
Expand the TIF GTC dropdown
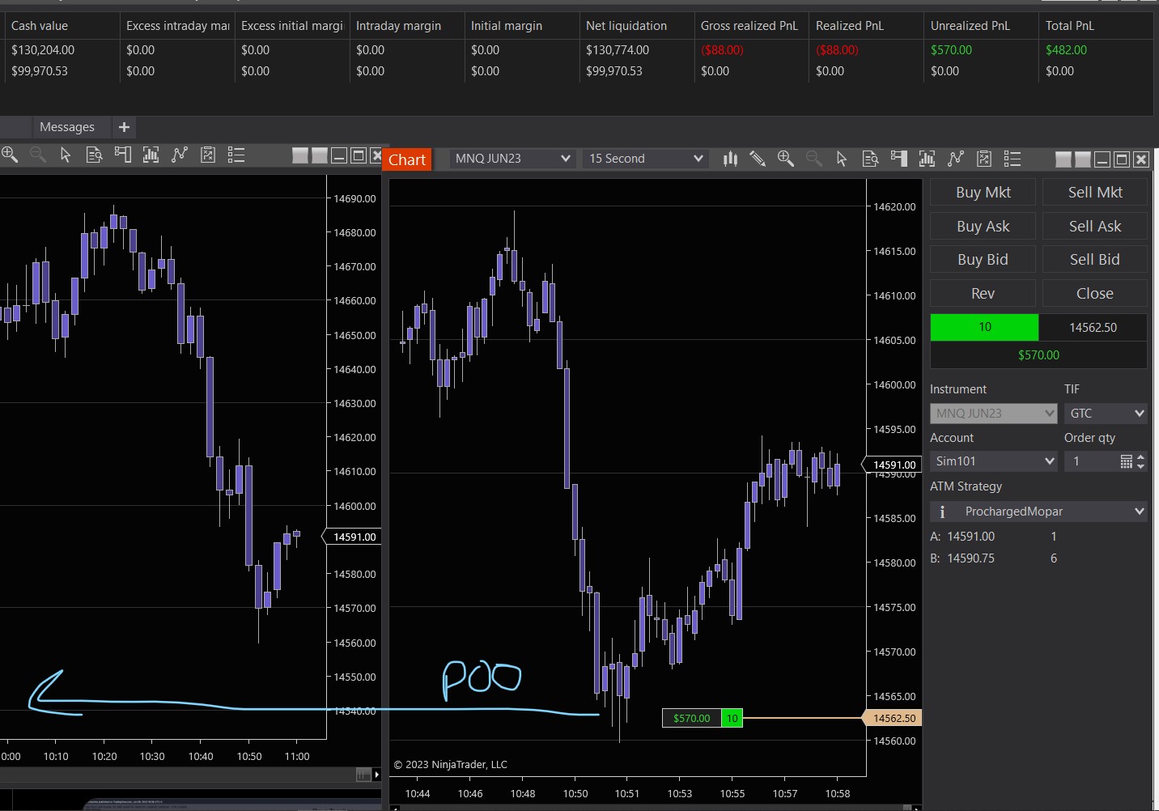1106,414
